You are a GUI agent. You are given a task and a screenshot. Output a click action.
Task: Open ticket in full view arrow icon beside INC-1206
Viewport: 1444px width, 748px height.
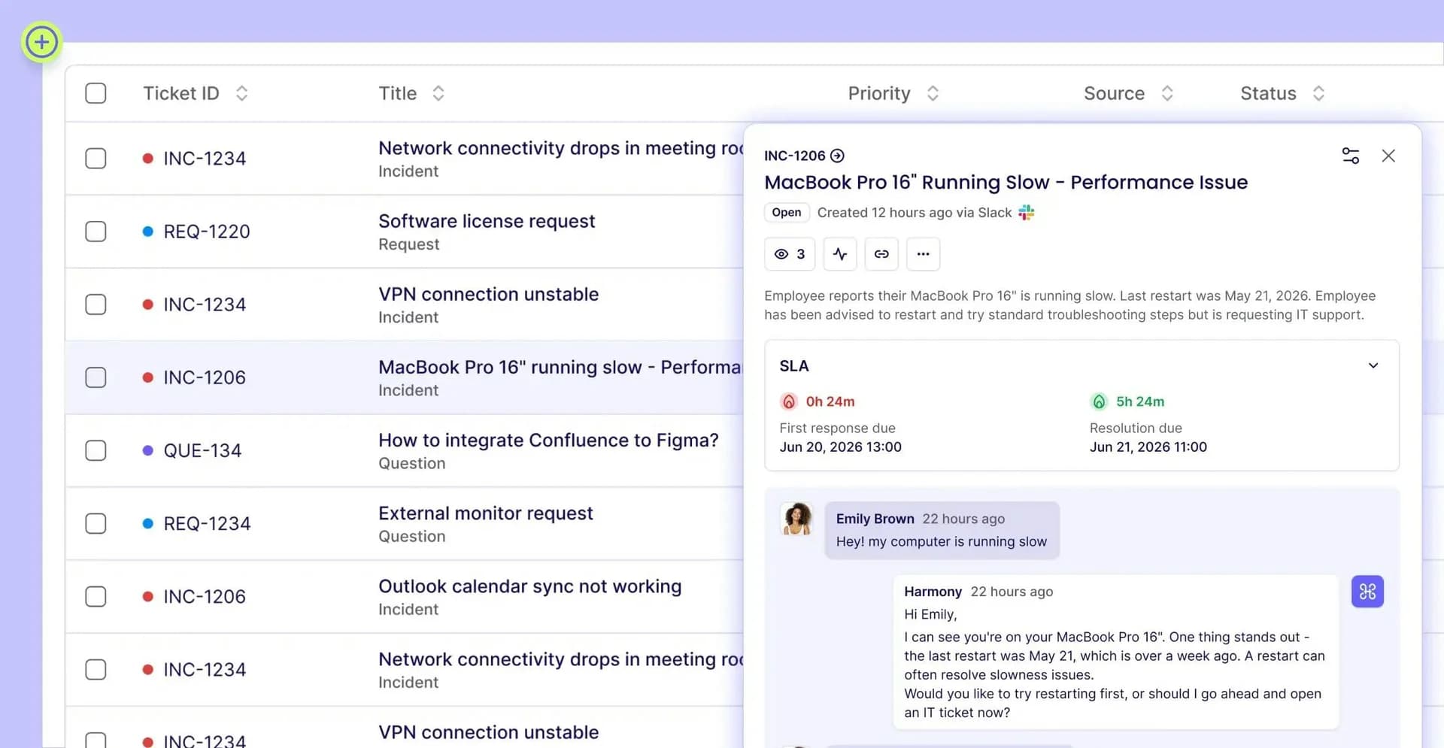[x=837, y=156]
